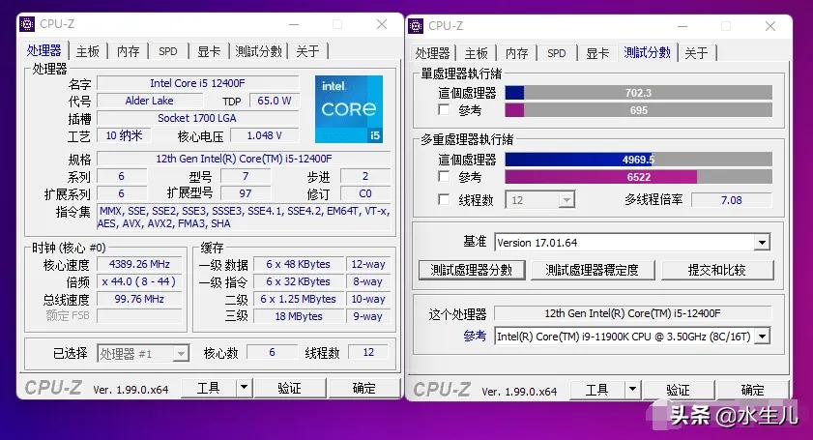Click the 核心电压 value 1.048 V
The image size is (813, 440).
click(x=265, y=135)
